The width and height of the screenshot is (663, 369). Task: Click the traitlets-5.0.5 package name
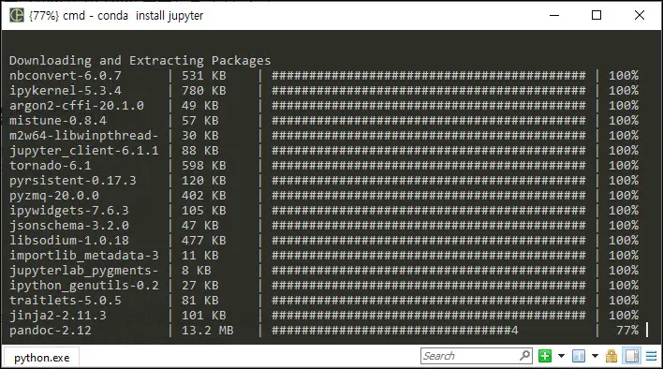pos(66,301)
